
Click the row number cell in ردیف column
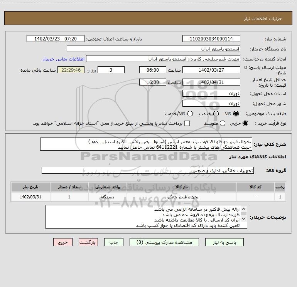click(x=280, y=197)
